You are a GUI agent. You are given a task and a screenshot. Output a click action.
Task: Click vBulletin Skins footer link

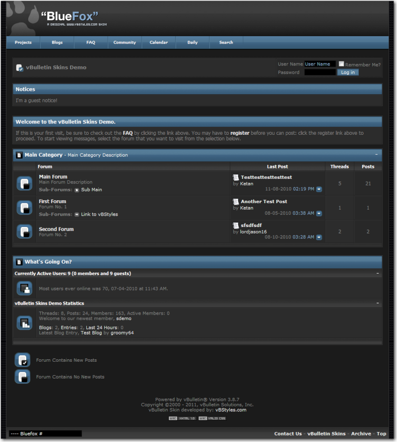327,434
